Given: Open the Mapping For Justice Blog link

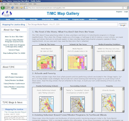Looking at the screenshot, I should 14,25.
